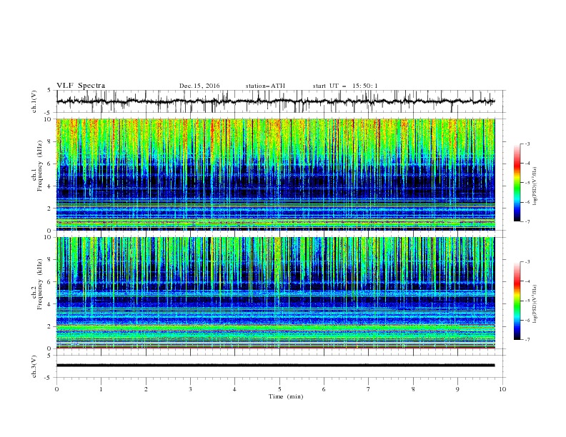The height and width of the screenshot is (437, 566).
Task: Click the time axis tick label "6"
Action: click(x=324, y=389)
